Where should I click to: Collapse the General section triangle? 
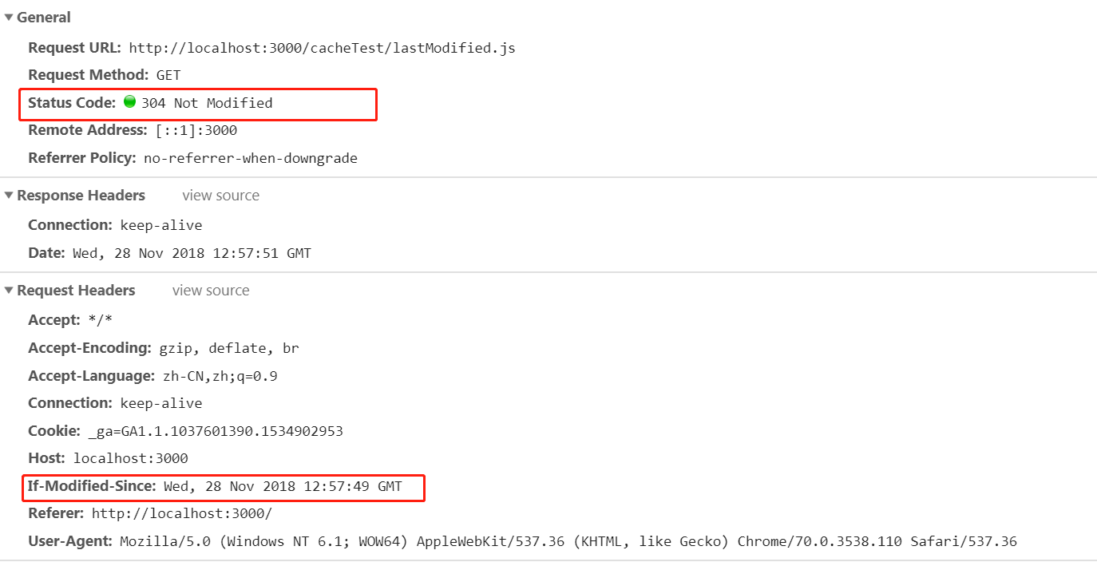[x=9, y=18]
